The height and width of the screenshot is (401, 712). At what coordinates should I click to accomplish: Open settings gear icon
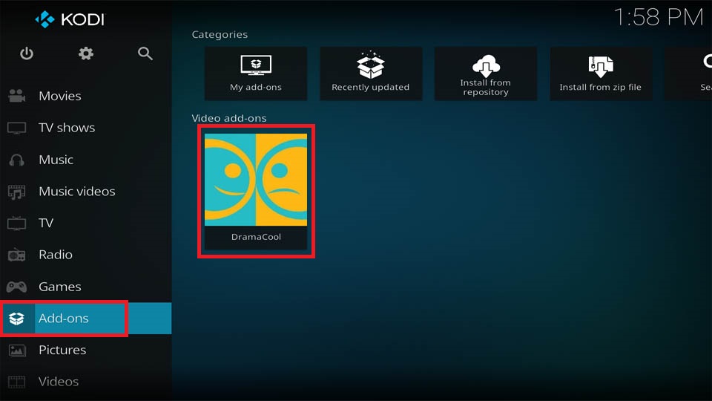pyautogui.click(x=86, y=53)
